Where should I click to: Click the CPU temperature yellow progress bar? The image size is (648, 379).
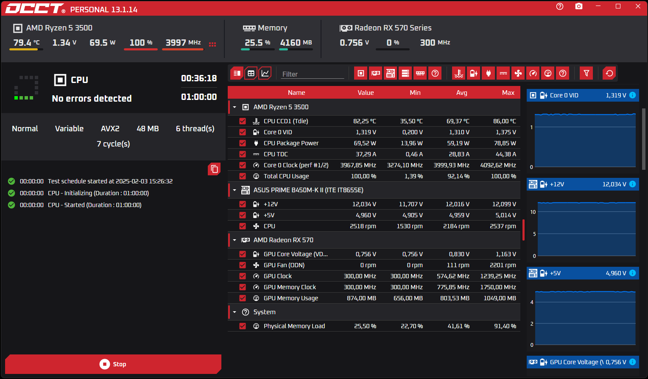coord(26,50)
